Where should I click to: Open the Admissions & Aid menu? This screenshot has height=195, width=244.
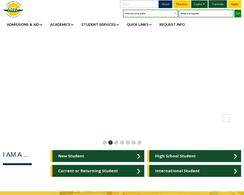click(24, 25)
